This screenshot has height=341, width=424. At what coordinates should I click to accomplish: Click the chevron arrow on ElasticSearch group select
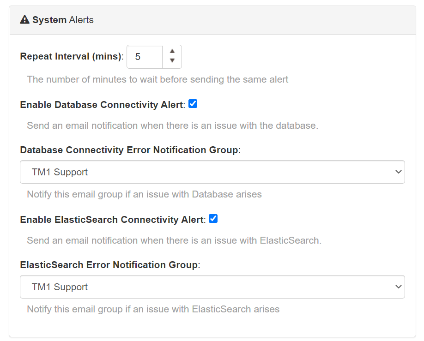pyautogui.click(x=398, y=287)
